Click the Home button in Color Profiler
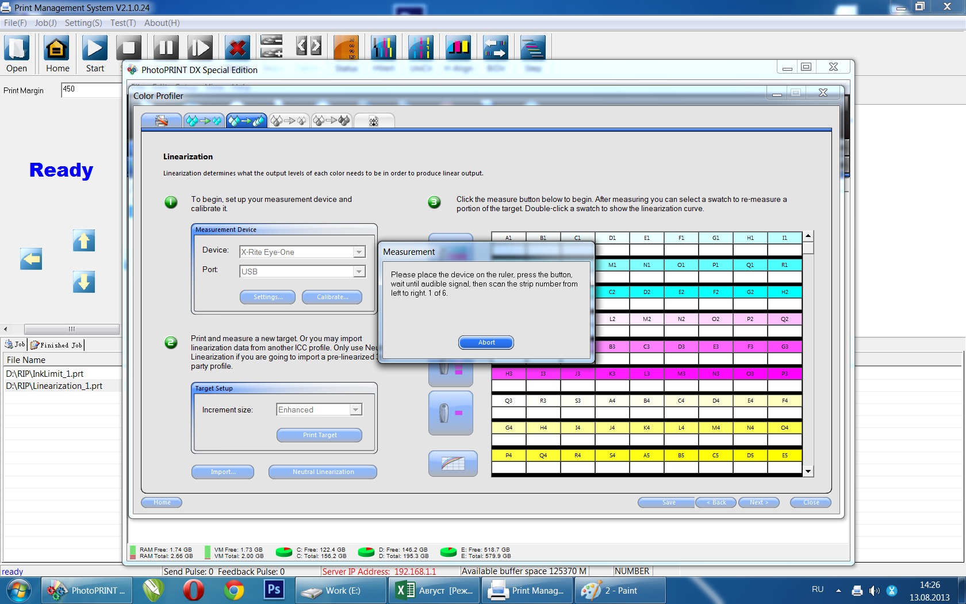This screenshot has height=604, width=966. click(x=162, y=502)
